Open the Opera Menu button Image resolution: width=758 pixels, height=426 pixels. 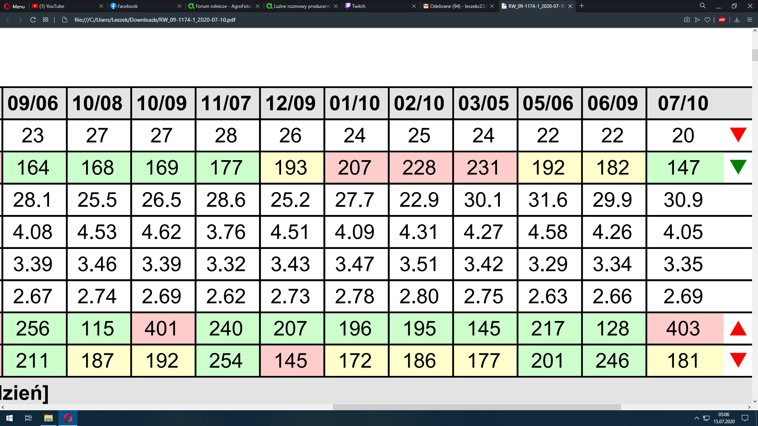tap(14, 6)
